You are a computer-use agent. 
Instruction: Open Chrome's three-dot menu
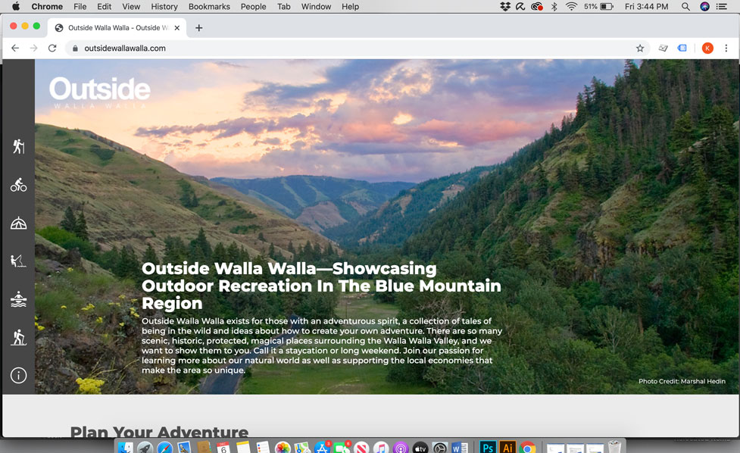(726, 48)
